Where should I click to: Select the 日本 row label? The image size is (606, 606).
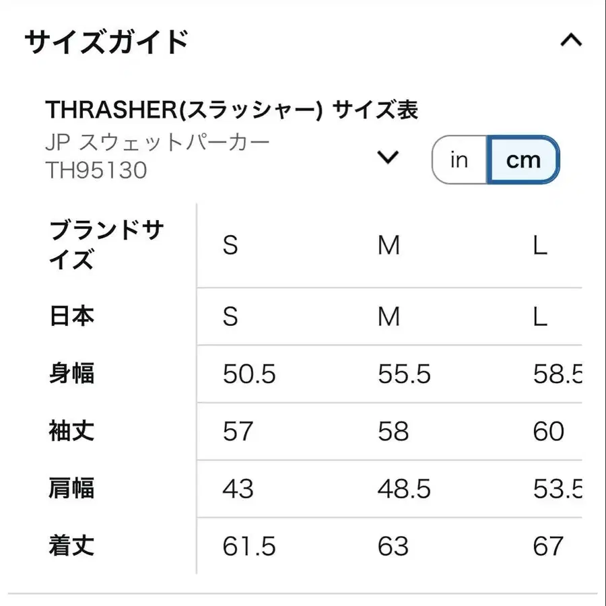[71, 316]
